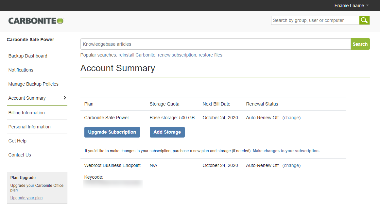
Task: Click the group, user or computer search box
Action: click(315, 20)
